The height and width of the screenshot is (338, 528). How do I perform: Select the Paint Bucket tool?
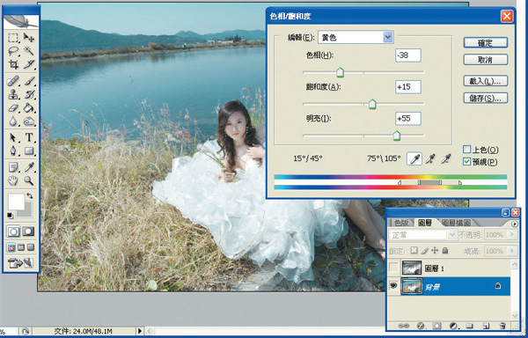point(29,108)
